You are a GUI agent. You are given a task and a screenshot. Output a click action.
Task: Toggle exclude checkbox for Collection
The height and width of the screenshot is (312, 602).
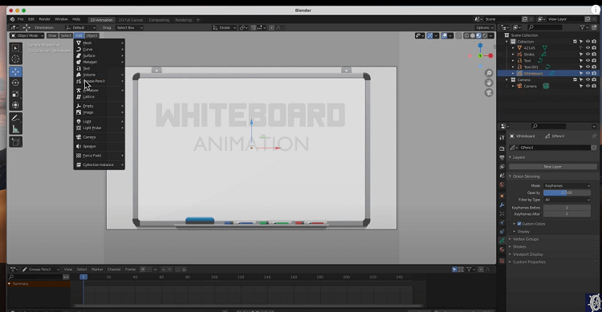click(x=575, y=42)
